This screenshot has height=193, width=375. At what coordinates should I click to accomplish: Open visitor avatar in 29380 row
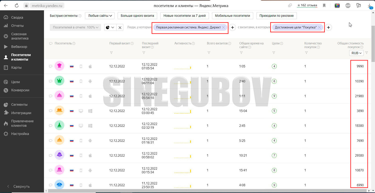(59, 155)
